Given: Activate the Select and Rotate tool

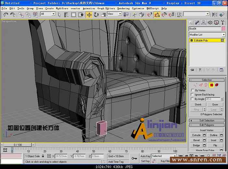Looking at the screenshot, I should (96, 15).
